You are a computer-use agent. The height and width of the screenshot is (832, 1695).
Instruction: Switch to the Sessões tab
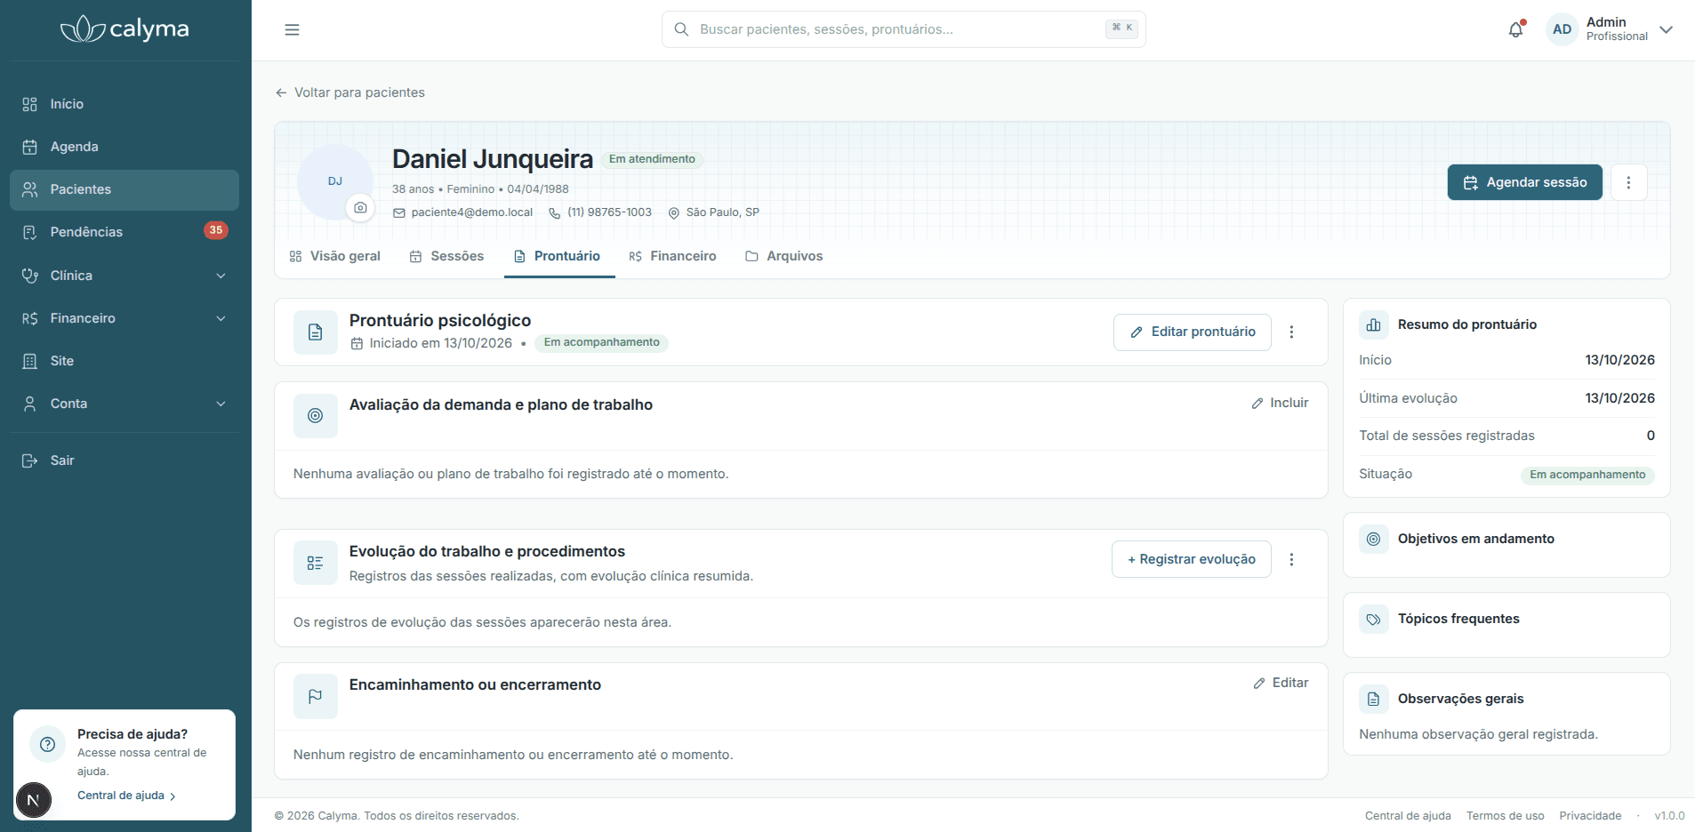446,256
